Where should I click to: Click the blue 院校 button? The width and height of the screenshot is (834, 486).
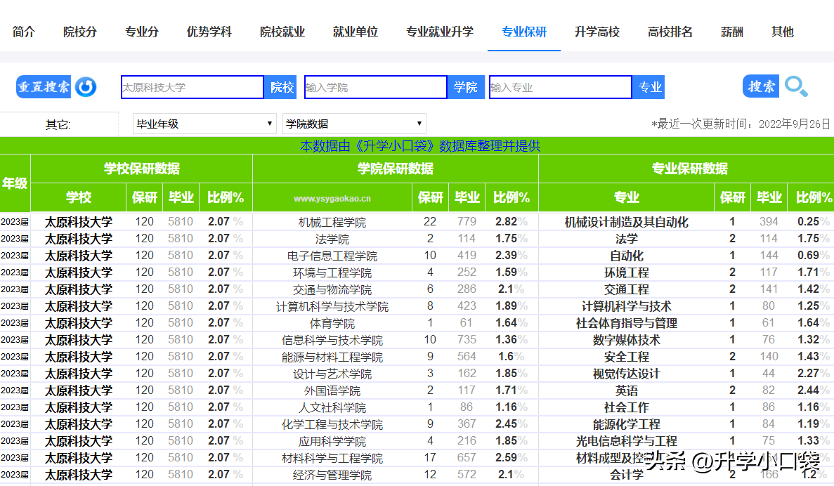tap(281, 87)
